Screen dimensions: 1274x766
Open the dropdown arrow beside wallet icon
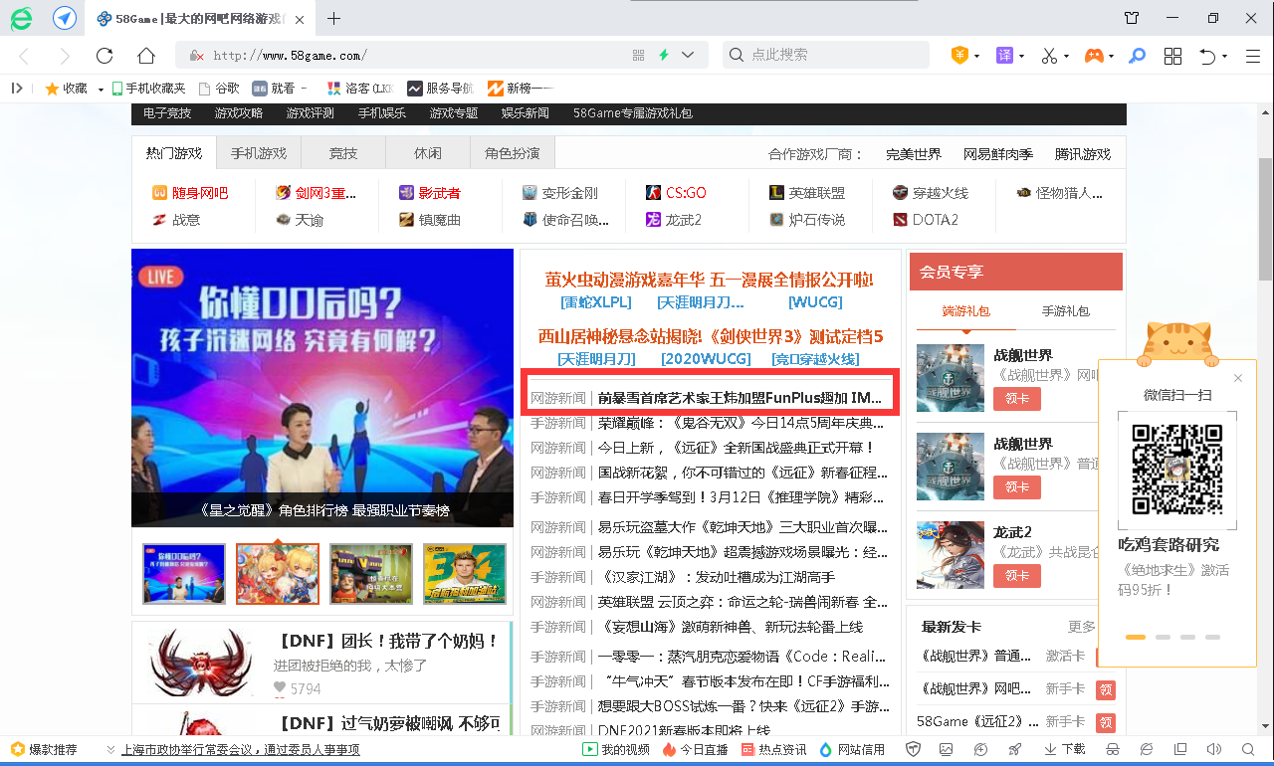click(x=976, y=57)
